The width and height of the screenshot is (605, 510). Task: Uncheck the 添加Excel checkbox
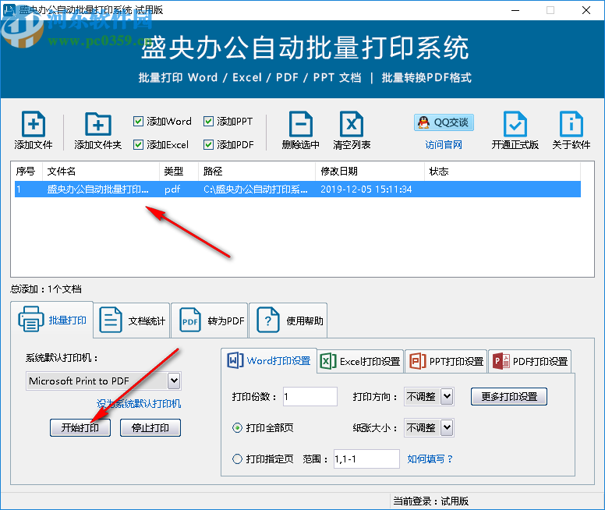click(138, 144)
